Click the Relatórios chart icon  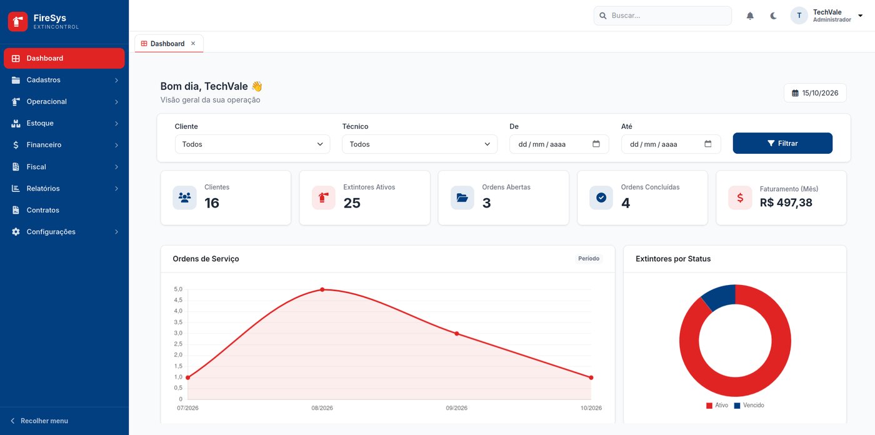click(16, 188)
